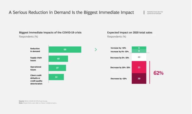192x114 pixels.
Task: Select the 'Supply chain issues' bar showing 40
Action: tap(58, 59)
